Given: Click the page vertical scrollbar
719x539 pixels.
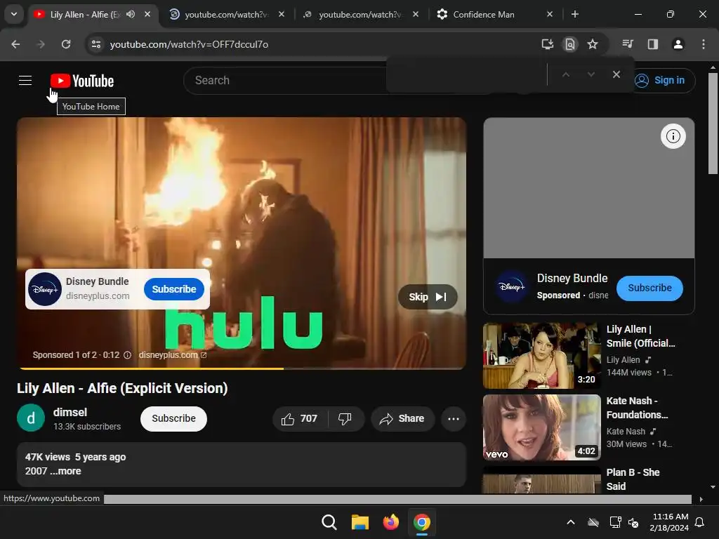Looking at the screenshot, I should click(713, 124).
